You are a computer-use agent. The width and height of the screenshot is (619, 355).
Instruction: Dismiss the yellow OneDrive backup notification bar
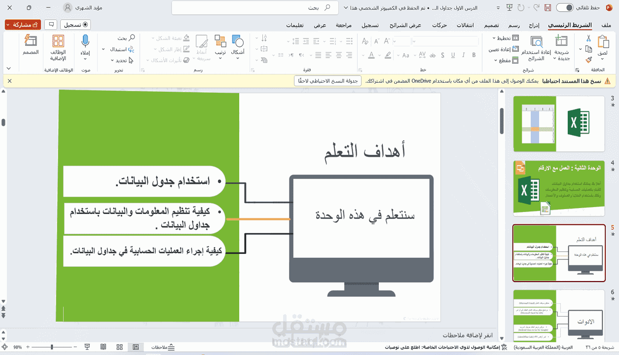tap(9, 81)
